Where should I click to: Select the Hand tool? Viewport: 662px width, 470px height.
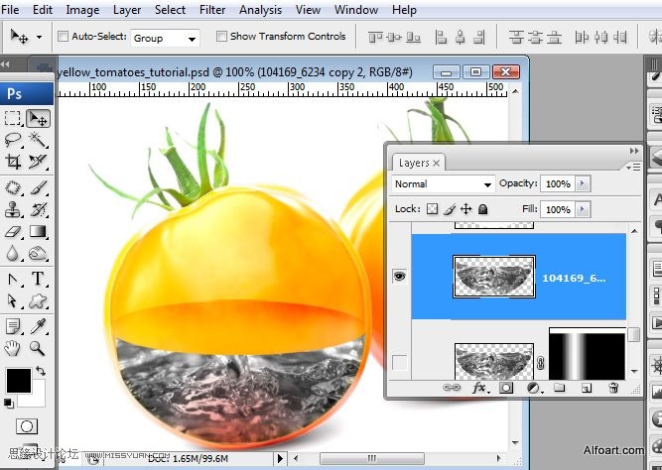[x=13, y=348]
